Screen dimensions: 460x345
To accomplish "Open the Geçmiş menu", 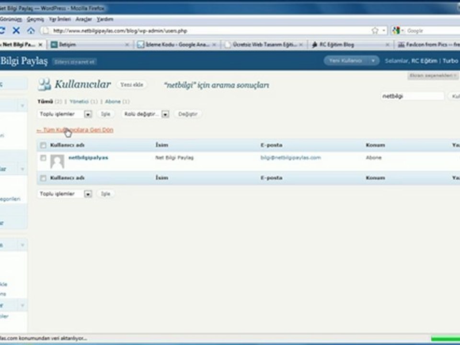I will [35, 19].
